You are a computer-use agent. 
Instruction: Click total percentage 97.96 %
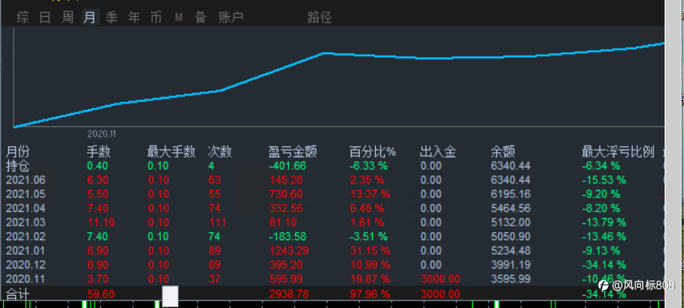click(x=370, y=294)
